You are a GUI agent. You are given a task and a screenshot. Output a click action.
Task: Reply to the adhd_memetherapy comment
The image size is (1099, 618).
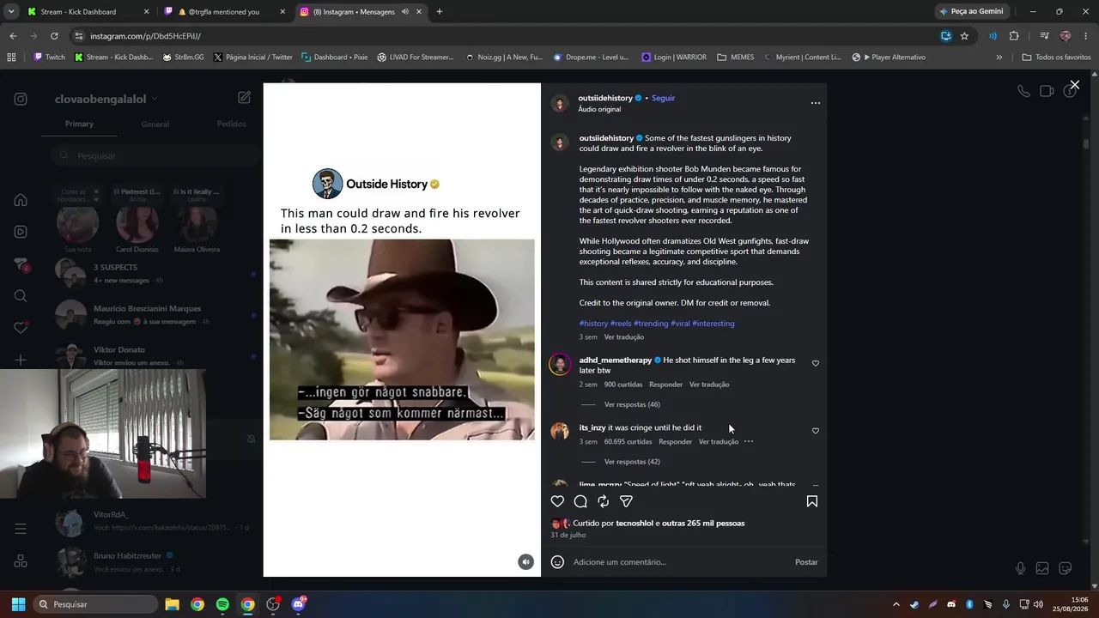pos(665,385)
